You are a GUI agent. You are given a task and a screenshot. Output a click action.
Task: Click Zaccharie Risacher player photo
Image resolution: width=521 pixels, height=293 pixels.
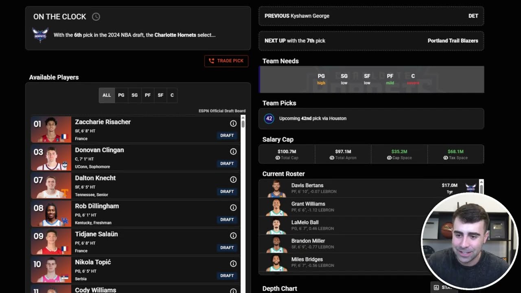51,130
